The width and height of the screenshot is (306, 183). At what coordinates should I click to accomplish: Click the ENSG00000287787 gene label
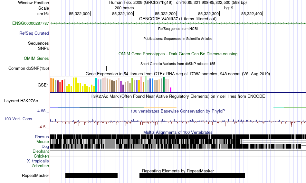coord(31,23)
